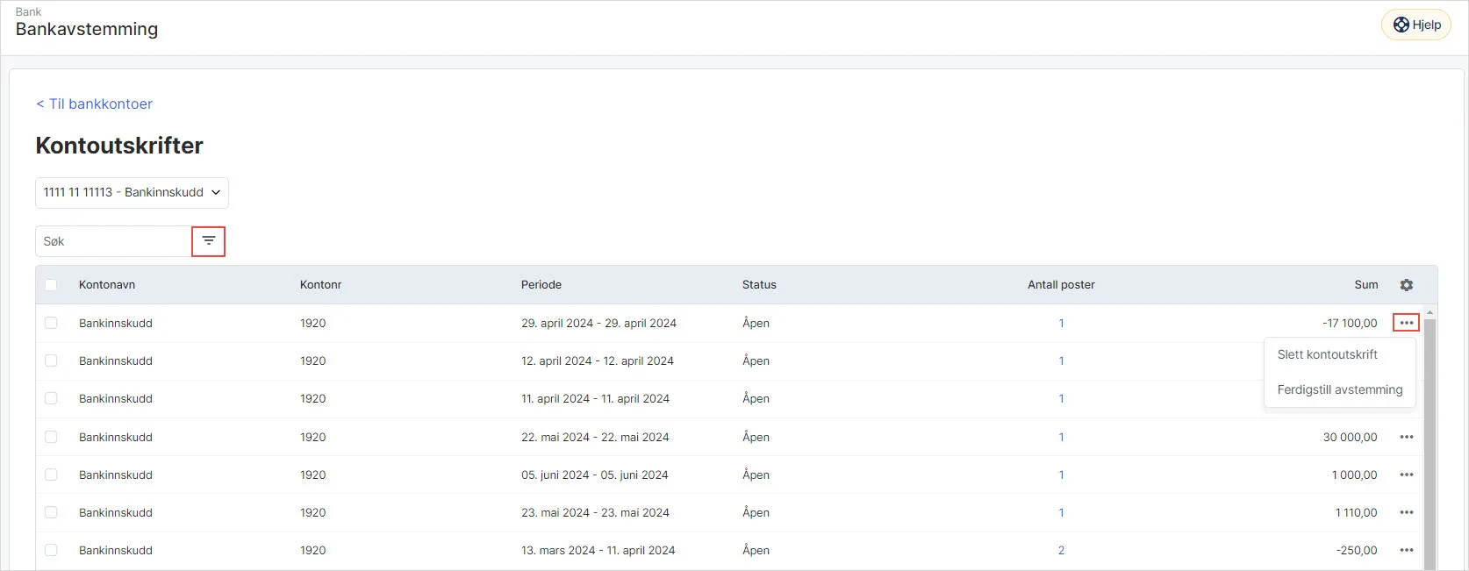This screenshot has width=1469, height=571.
Task: Click into the Søk search field
Action: click(x=113, y=241)
